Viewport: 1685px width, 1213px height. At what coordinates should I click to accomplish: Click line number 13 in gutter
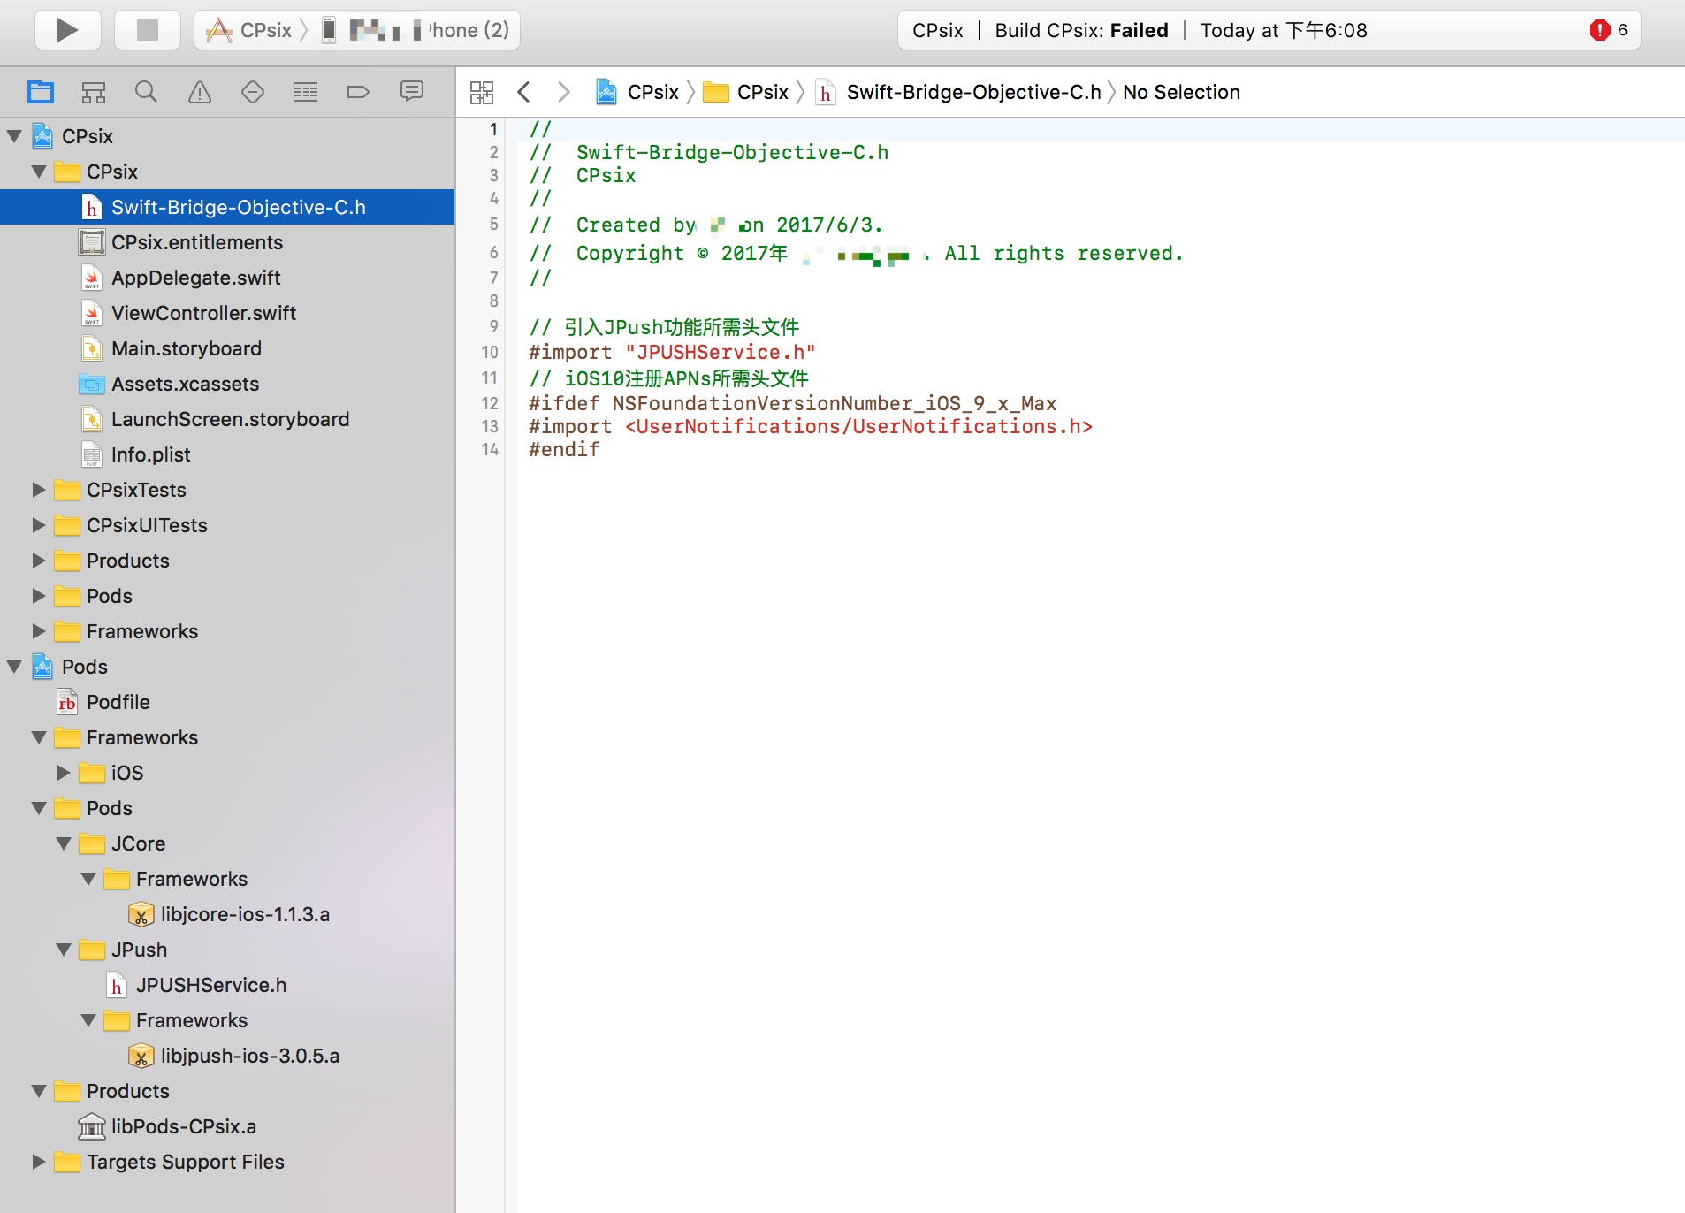click(490, 426)
